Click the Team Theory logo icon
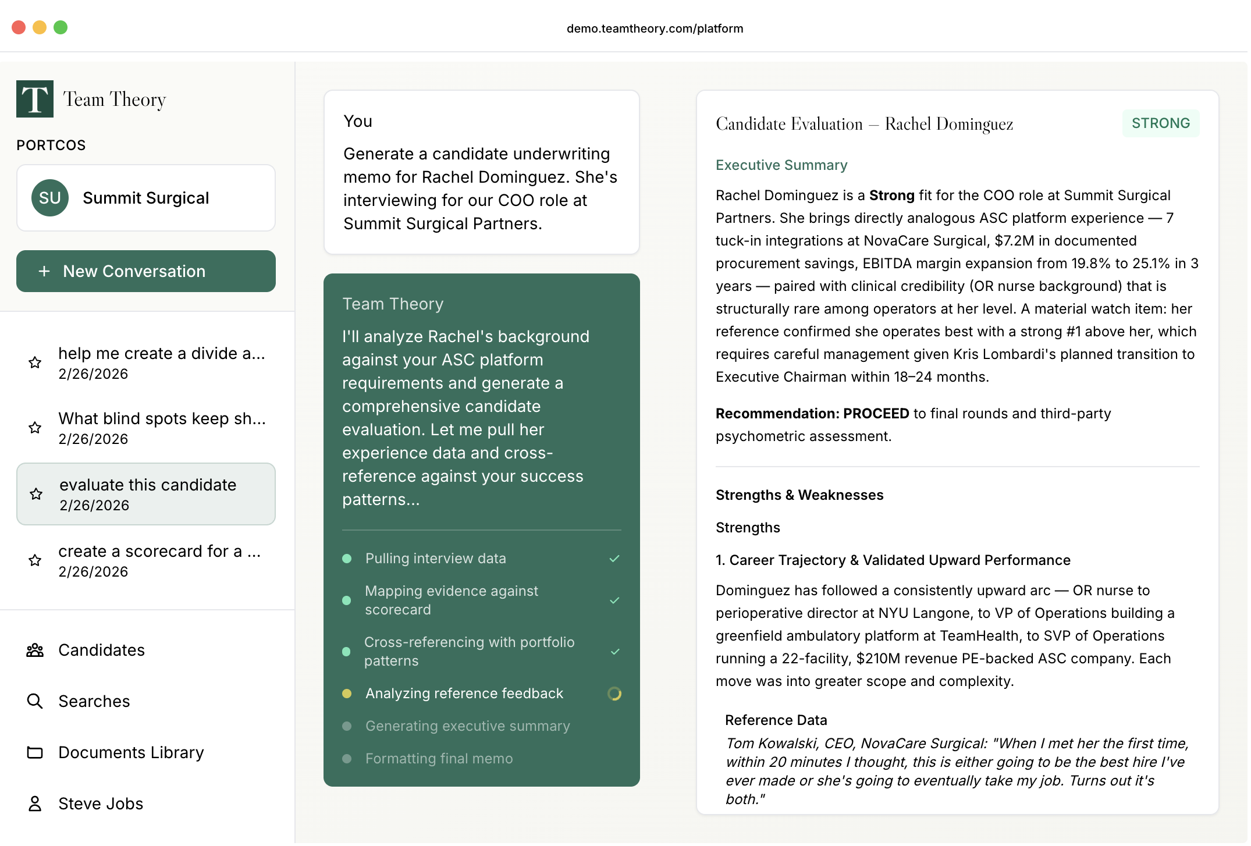The height and width of the screenshot is (846, 1251). (x=35, y=99)
